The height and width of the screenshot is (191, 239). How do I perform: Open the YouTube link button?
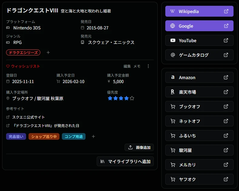(x=199, y=40)
